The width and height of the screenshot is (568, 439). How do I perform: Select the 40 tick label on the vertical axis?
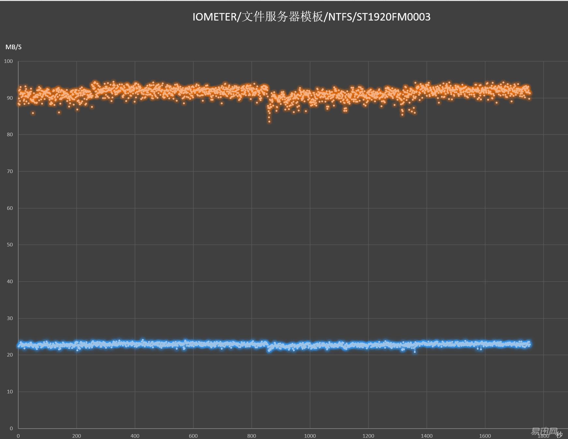[x=10, y=282]
